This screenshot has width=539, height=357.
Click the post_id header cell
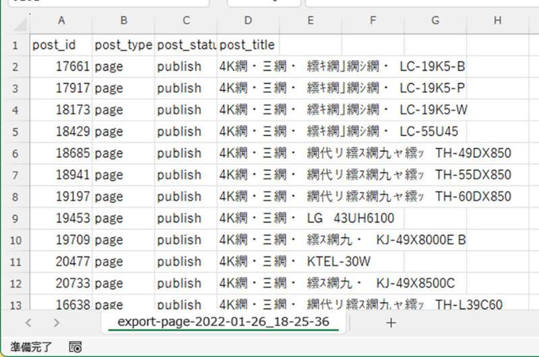[x=61, y=45]
